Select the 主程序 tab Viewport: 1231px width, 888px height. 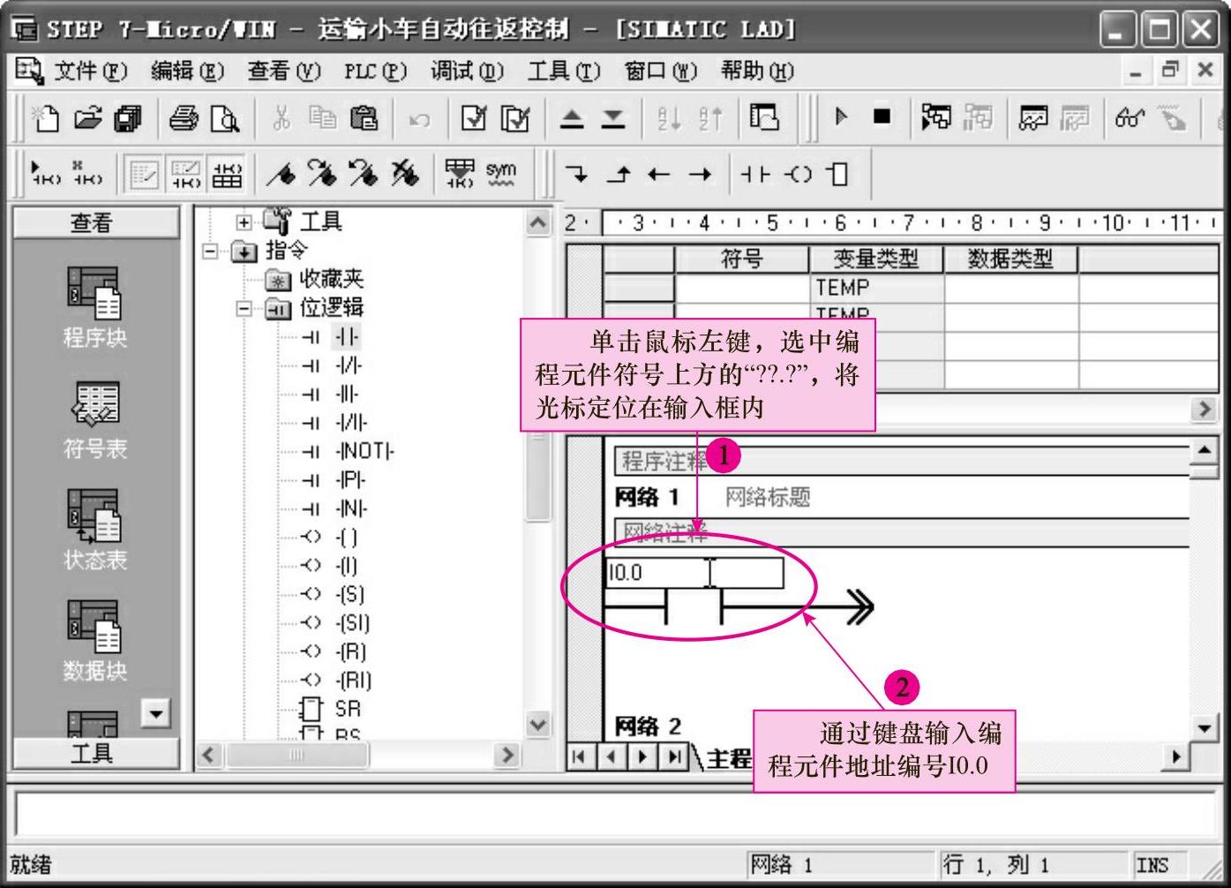click(729, 757)
